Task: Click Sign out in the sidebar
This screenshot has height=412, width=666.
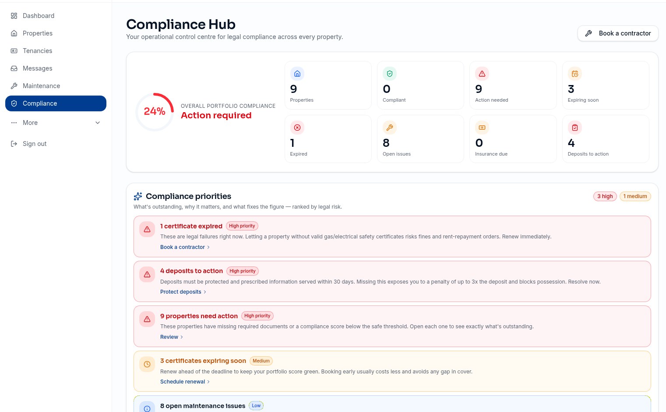Action: click(x=56, y=144)
